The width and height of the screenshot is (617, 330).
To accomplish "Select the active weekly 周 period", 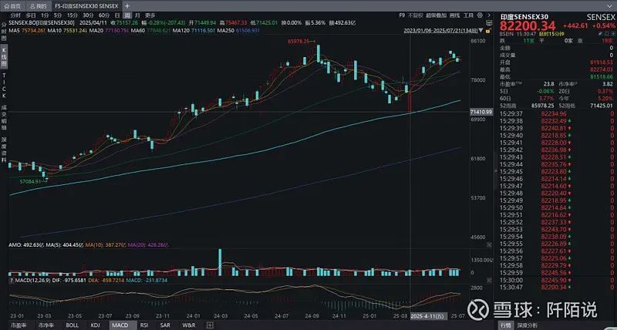I will 127,15.
